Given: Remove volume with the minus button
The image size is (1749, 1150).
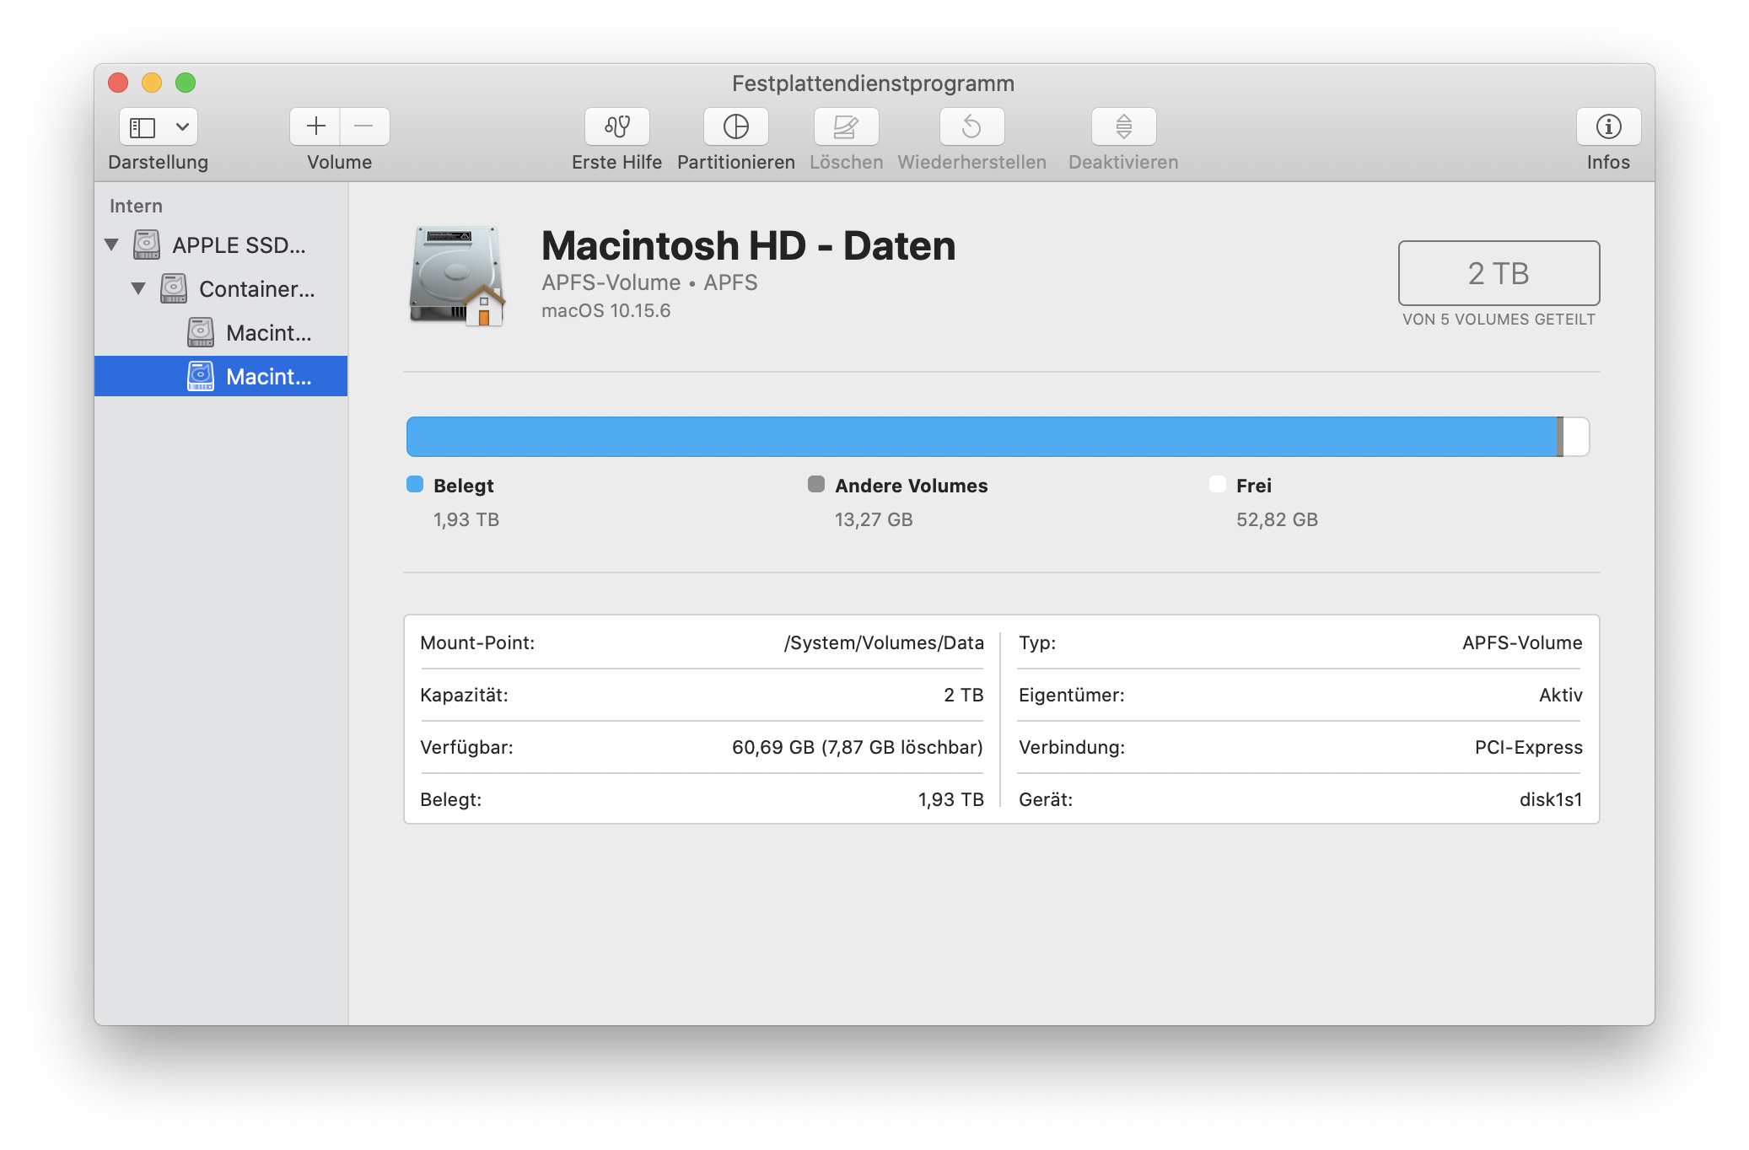Looking at the screenshot, I should pos(364,126).
